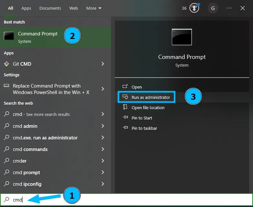This screenshot has width=253, height=207.
Task: Click search icon next to cmd.exe. run as administrator
Action: (6, 137)
